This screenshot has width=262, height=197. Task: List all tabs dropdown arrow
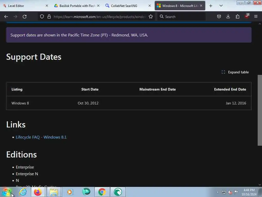click(221, 6)
